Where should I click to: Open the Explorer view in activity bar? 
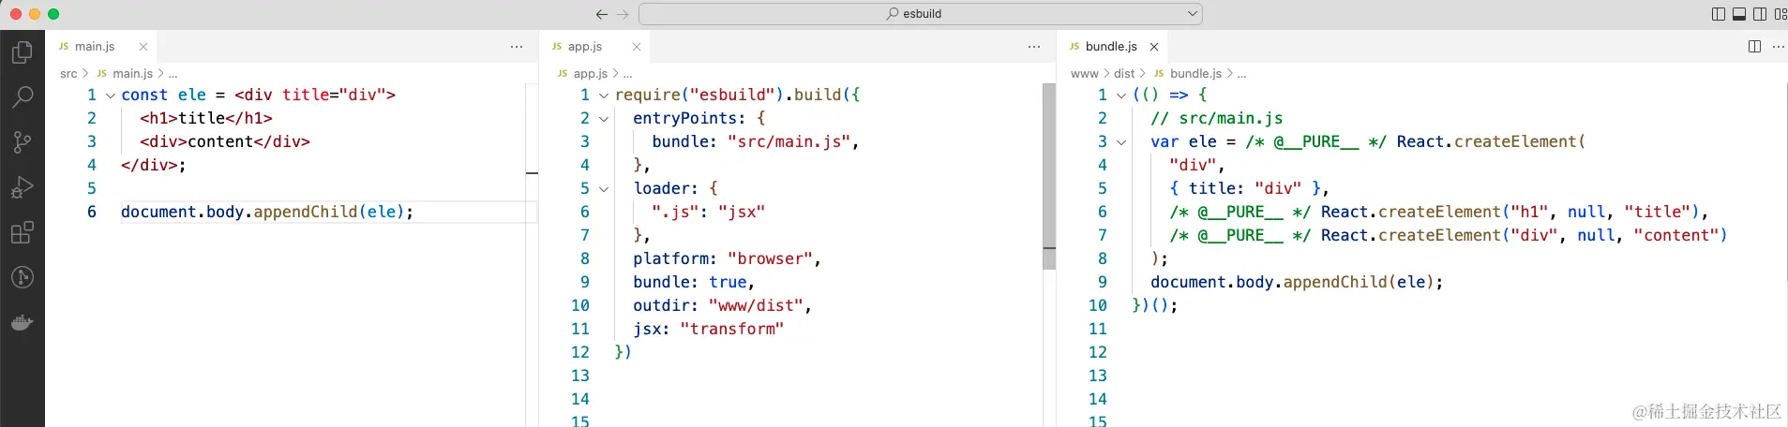(23, 52)
